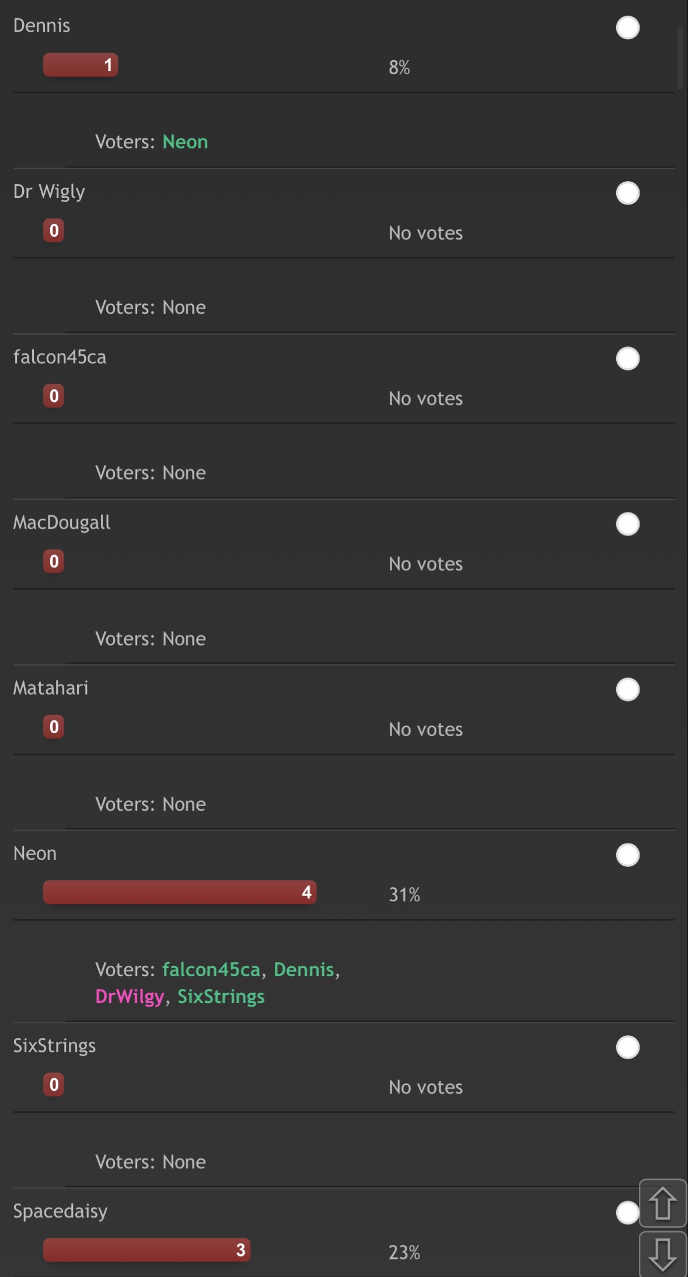Image resolution: width=688 pixels, height=1277 pixels.
Task: Click the page scrollbar thumb
Action: [680, 57]
